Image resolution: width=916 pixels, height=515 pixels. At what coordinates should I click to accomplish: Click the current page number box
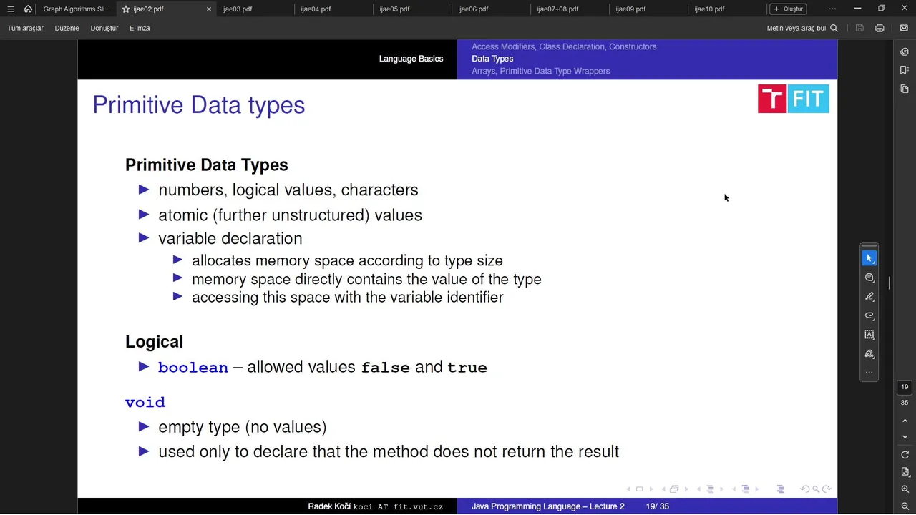pos(905,387)
